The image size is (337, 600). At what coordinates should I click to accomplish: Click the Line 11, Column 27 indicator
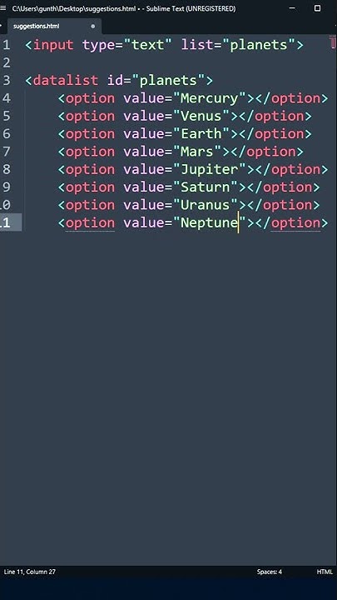tap(30, 572)
